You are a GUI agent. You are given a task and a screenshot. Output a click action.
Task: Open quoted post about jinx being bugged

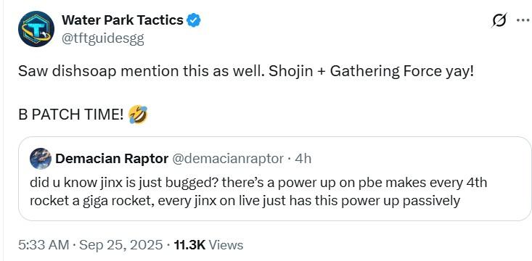[x=274, y=178]
